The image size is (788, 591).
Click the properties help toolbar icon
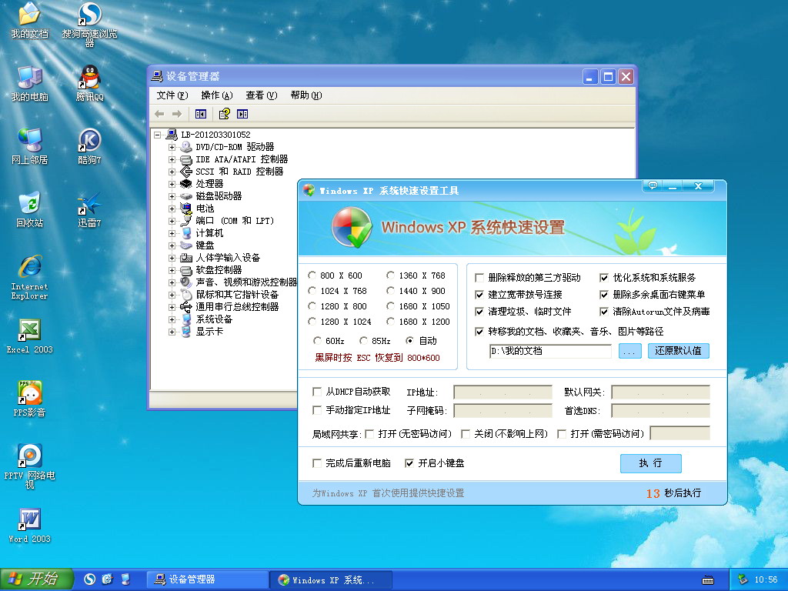click(224, 114)
